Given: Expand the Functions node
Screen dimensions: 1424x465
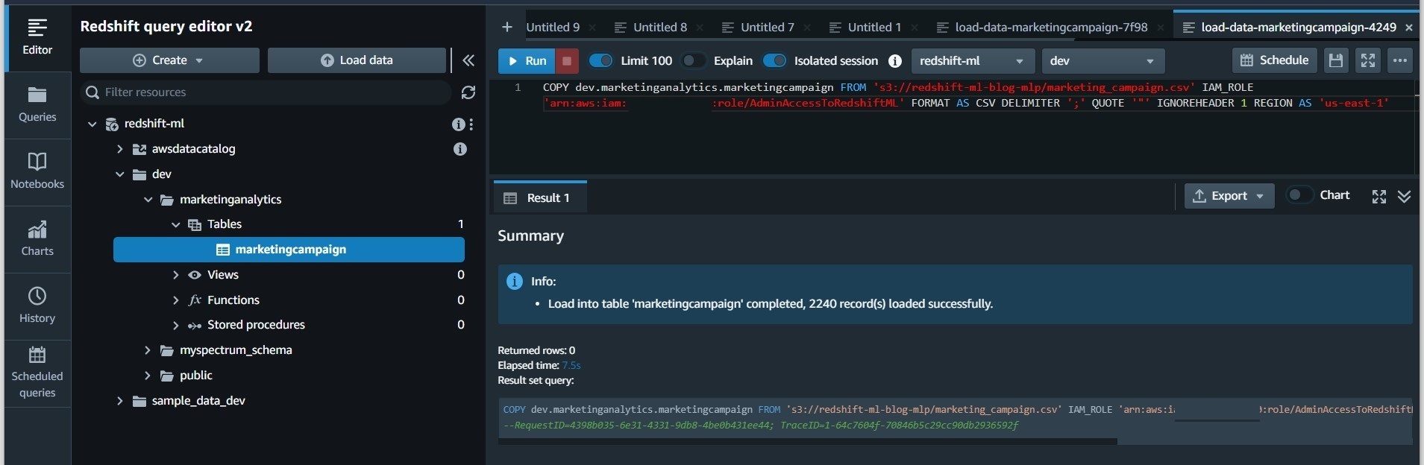Looking at the screenshot, I should click(176, 300).
